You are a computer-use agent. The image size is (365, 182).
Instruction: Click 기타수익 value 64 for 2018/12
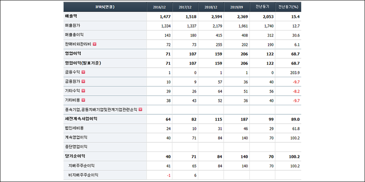[220, 91]
